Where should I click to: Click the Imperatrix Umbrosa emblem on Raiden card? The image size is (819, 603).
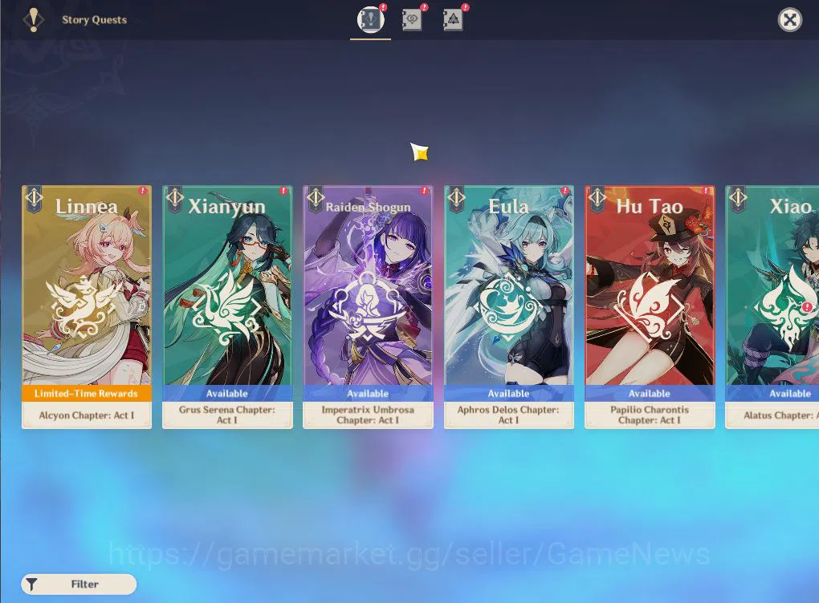[x=368, y=308]
